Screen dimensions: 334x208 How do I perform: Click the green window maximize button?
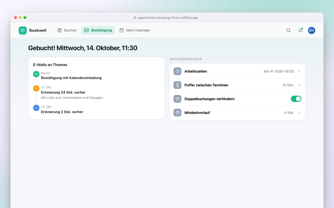[25, 18]
